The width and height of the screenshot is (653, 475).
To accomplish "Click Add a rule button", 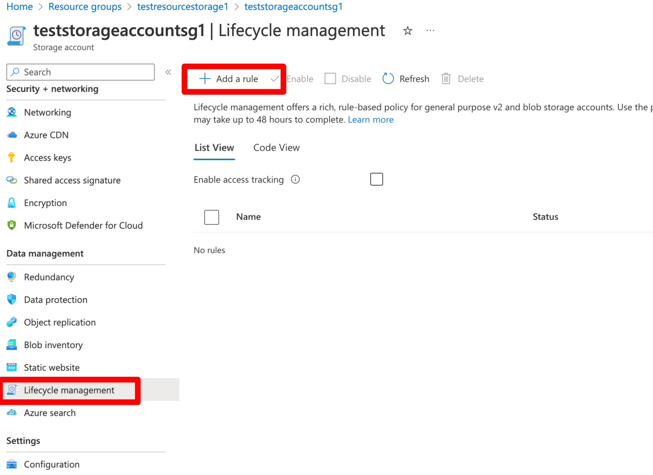I will pyautogui.click(x=229, y=79).
